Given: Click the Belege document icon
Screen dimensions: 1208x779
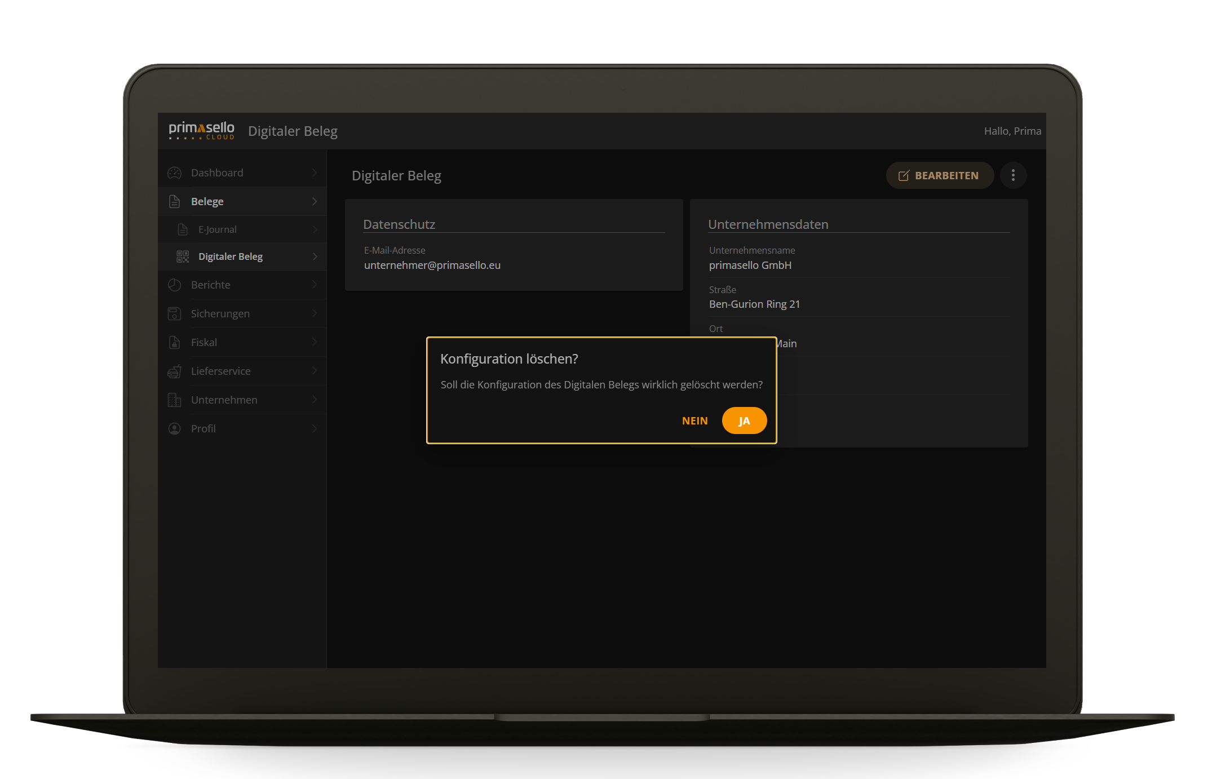Looking at the screenshot, I should pos(175,201).
